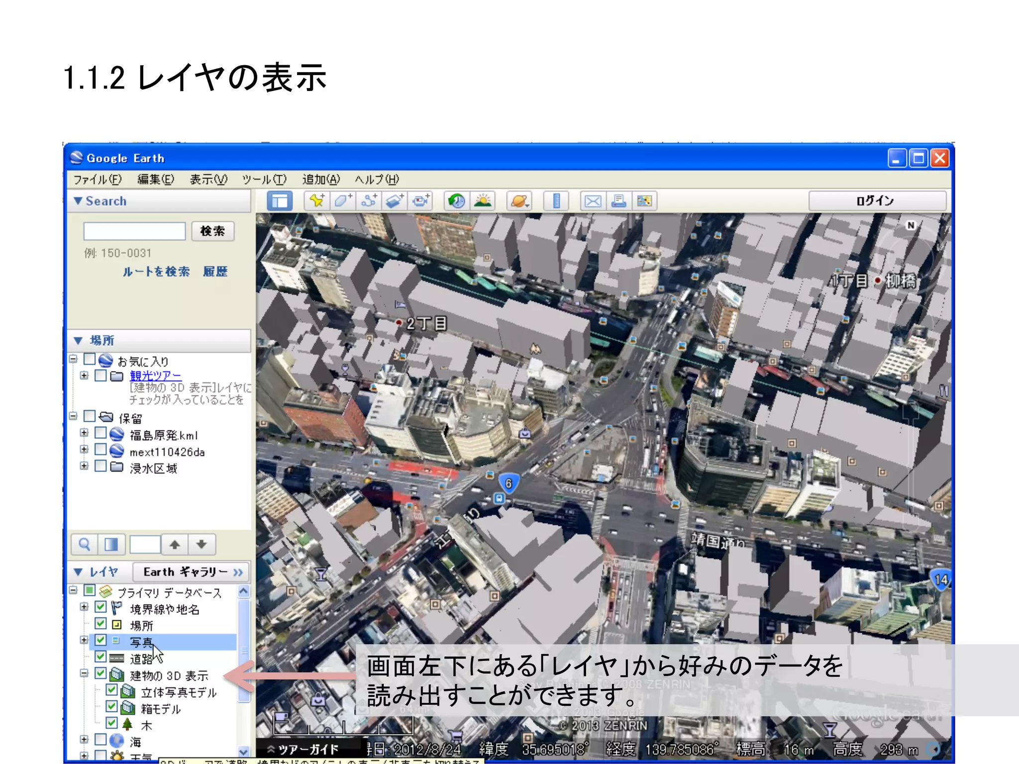Select the 立体写真モデル layer row
Viewport: 1019px width, 764px height.
pos(179,692)
